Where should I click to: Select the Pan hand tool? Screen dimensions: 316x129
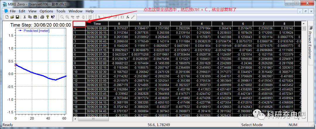click(x=83, y=17)
